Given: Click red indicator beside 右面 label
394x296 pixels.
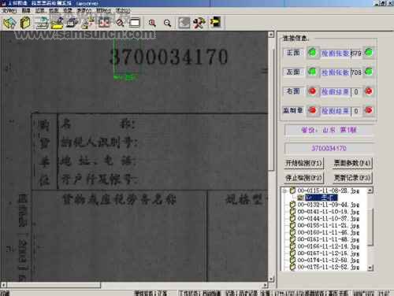Looking at the screenshot, I should tap(312, 91).
